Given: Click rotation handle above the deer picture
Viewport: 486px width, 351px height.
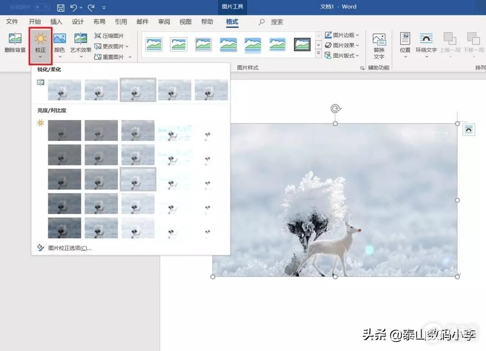Looking at the screenshot, I should [x=335, y=108].
